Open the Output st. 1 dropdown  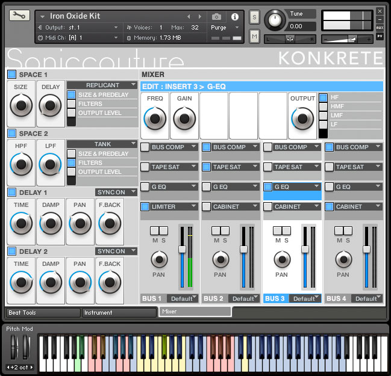pyautogui.click(x=78, y=28)
